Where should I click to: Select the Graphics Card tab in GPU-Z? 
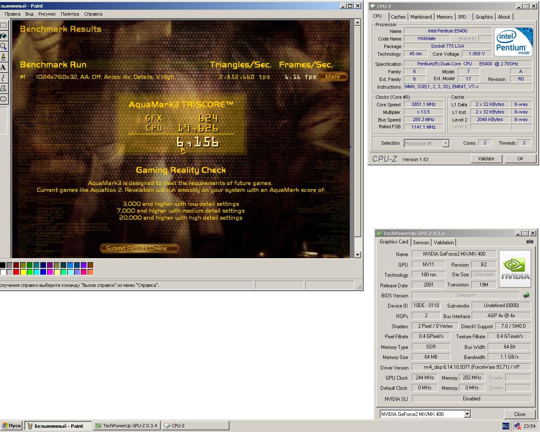click(394, 242)
